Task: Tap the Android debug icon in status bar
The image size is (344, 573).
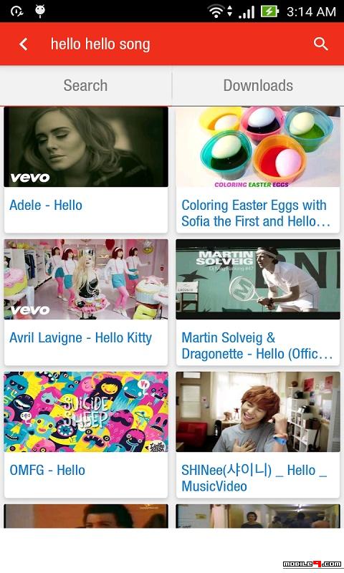Action: click(x=40, y=11)
